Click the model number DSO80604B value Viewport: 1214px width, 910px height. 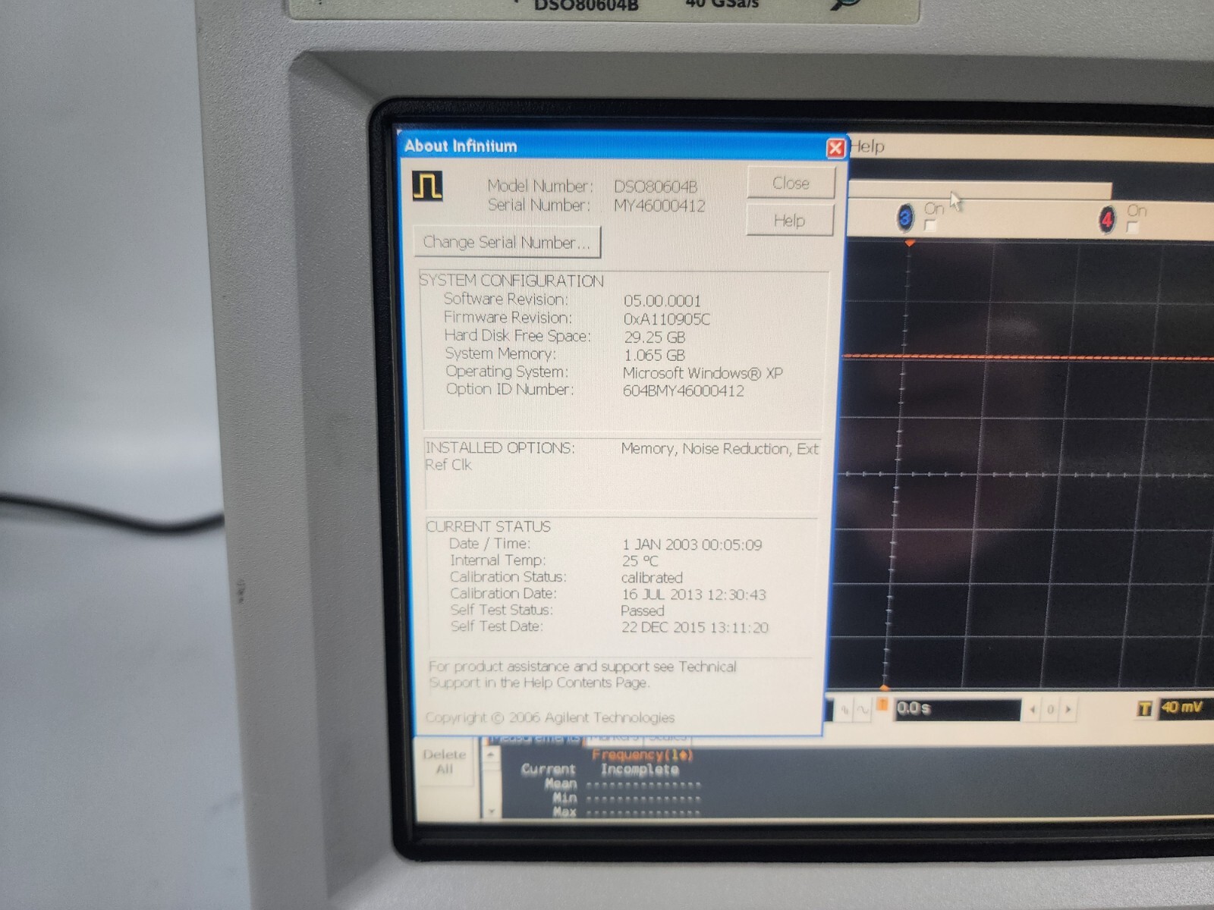pos(656,186)
